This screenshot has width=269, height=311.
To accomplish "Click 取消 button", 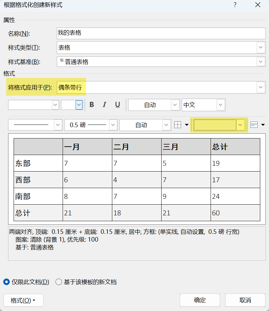I will point(245,300).
